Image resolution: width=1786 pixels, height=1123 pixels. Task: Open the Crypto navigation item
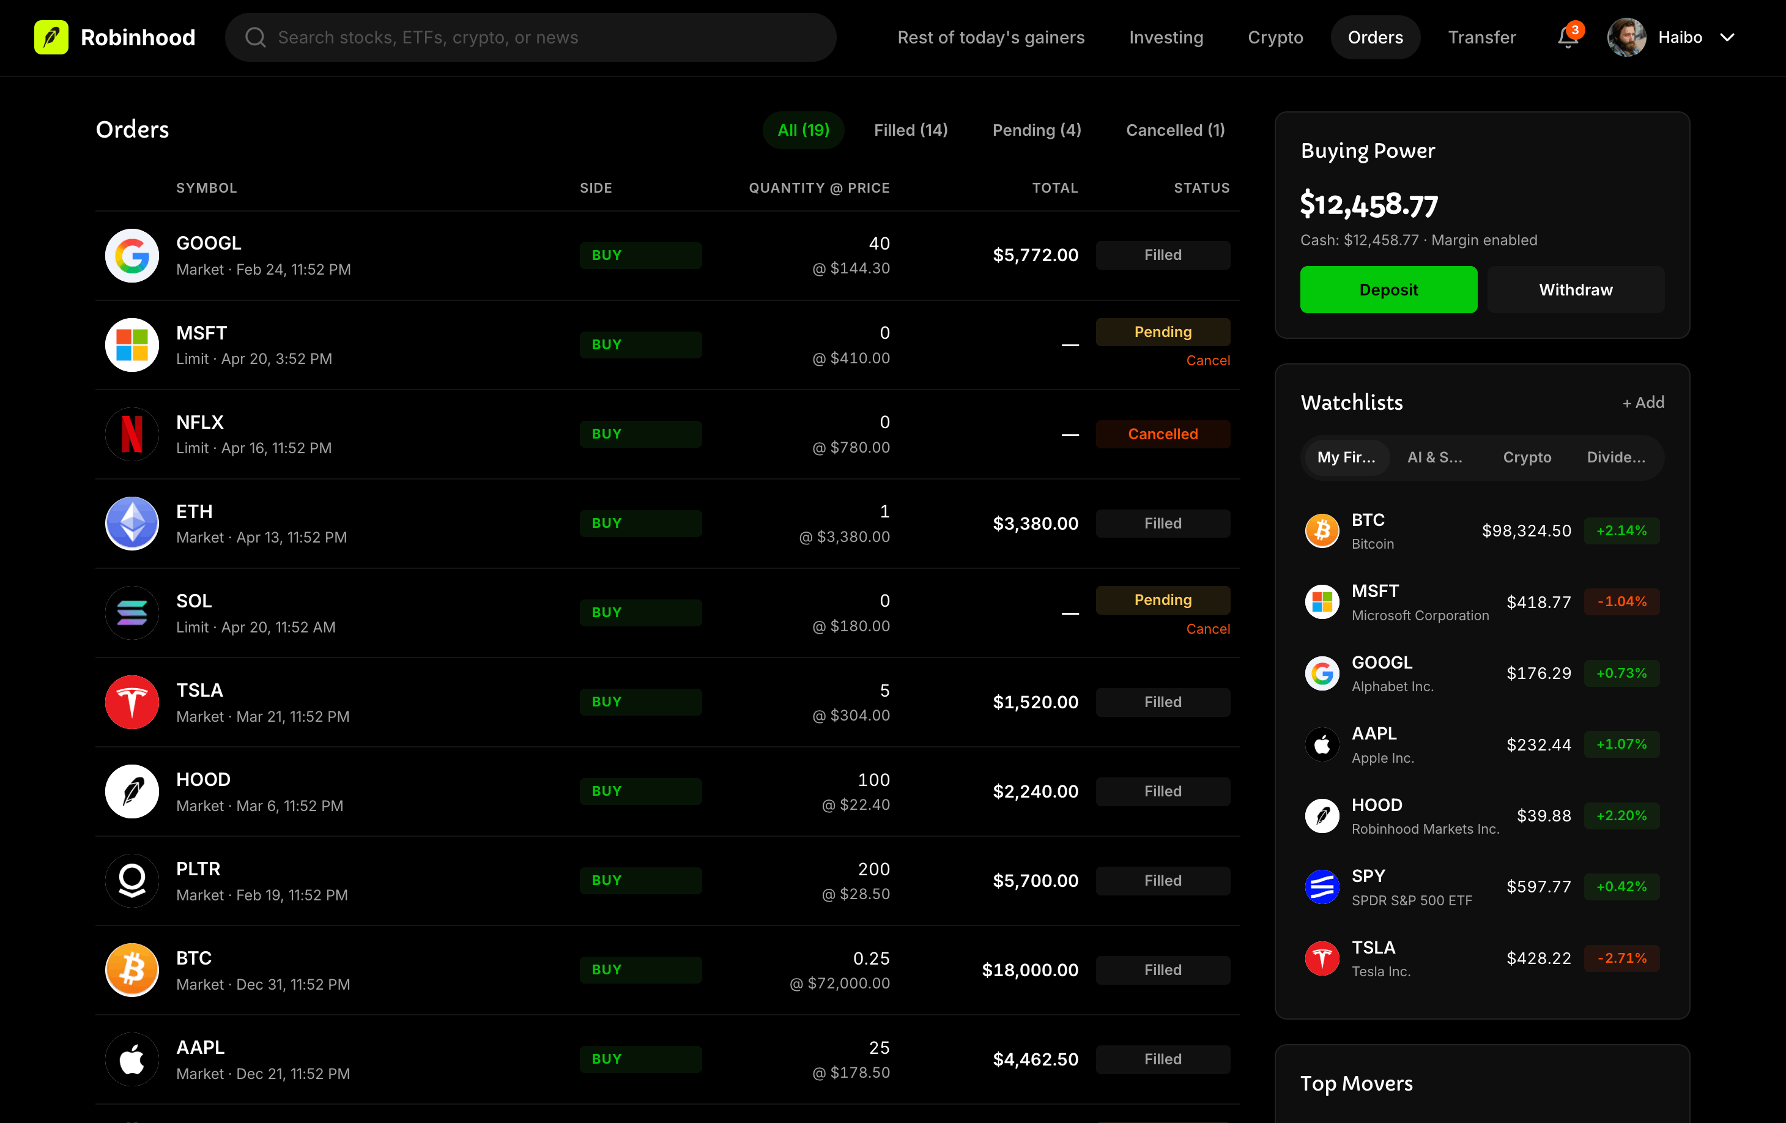(1275, 37)
